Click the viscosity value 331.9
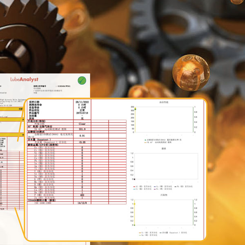Image resolution: width=245 pixels, height=245 pixels. (x=82, y=129)
